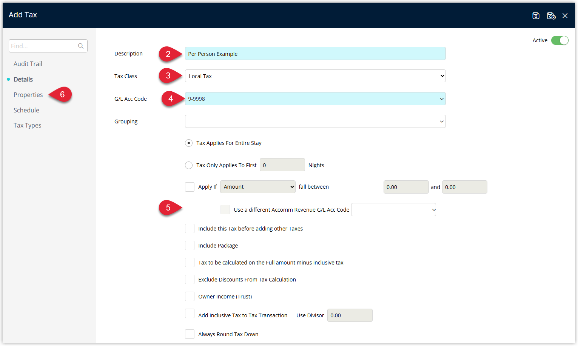
Task: Click the Use Divisor value field
Action: click(x=350, y=315)
